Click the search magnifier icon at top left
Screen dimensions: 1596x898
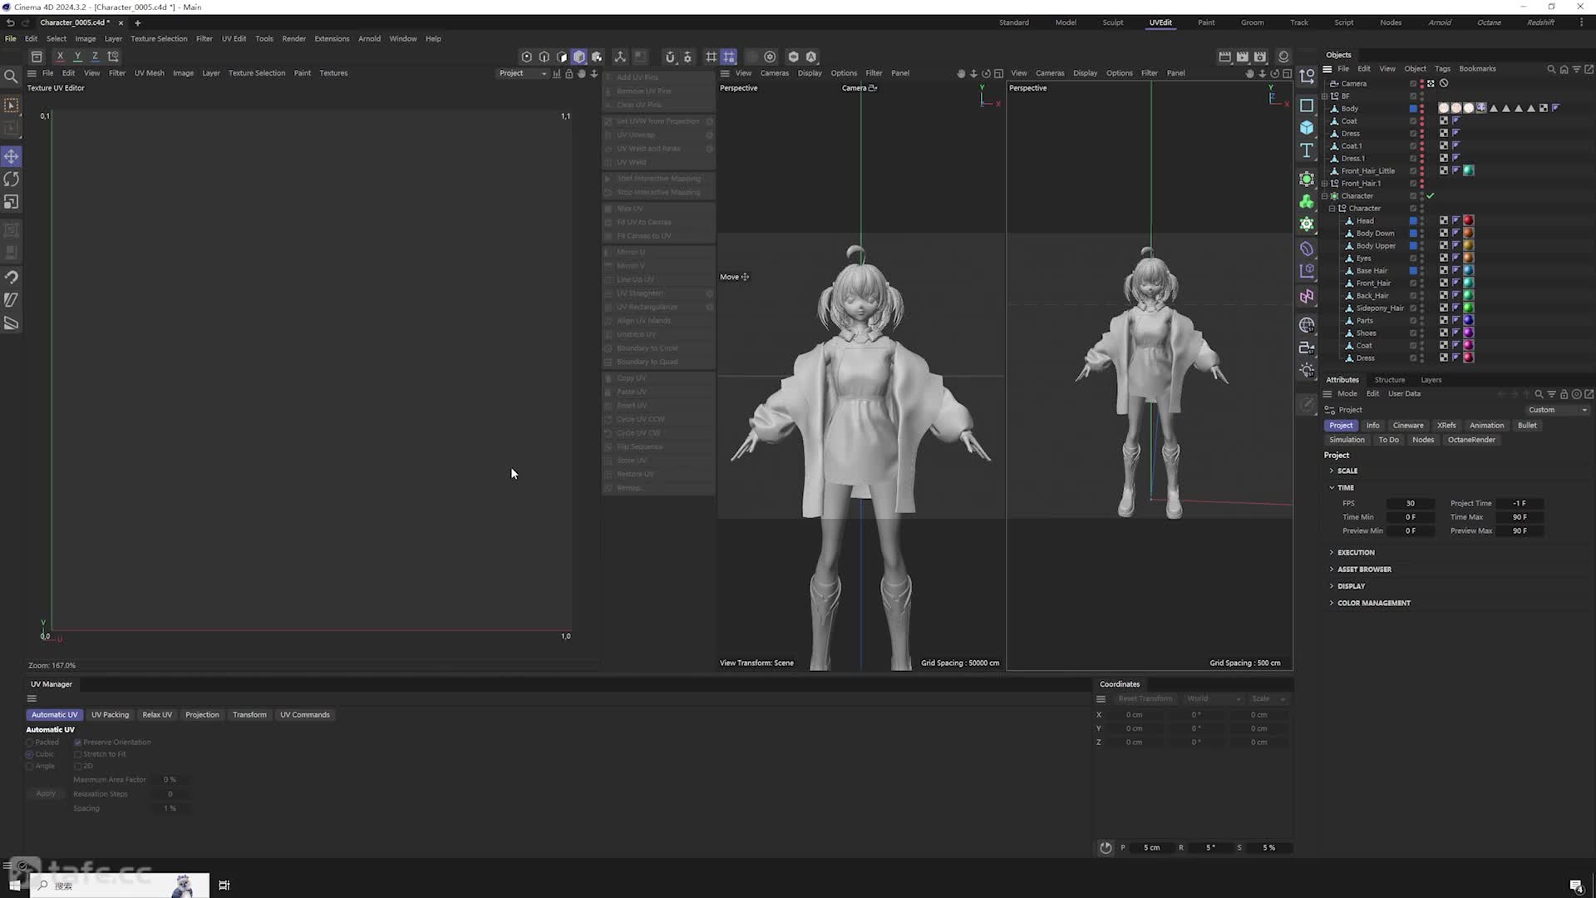[11, 76]
